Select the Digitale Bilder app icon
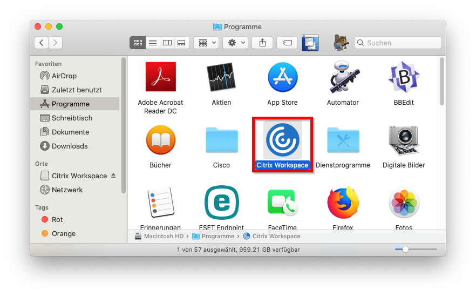The height and width of the screenshot is (296, 476). (x=404, y=140)
